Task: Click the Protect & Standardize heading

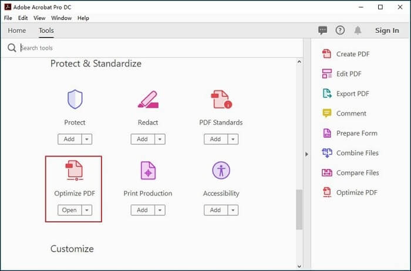Action: click(x=96, y=63)
